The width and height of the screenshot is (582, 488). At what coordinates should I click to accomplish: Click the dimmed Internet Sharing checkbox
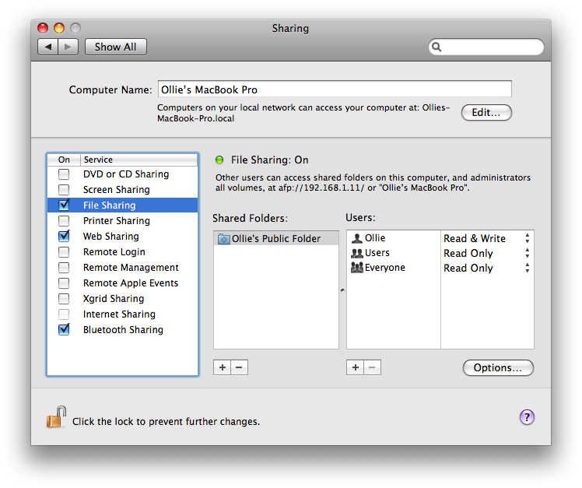coord(64,314)
